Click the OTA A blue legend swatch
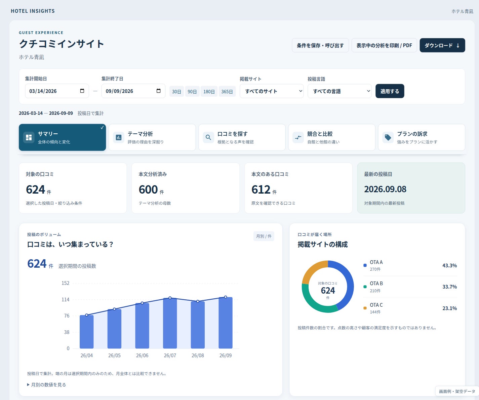The image size is (479, 400). [x=365, y=265]
